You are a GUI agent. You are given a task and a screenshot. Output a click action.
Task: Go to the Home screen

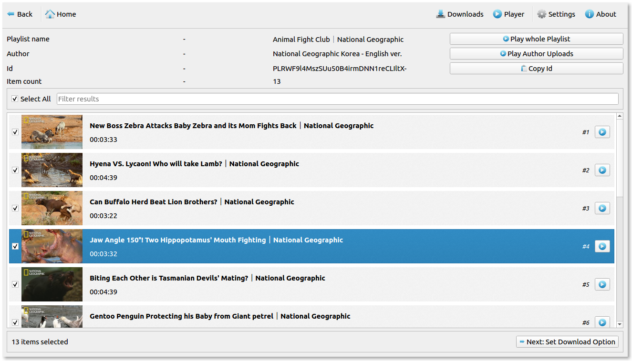(x=61, y=14)
